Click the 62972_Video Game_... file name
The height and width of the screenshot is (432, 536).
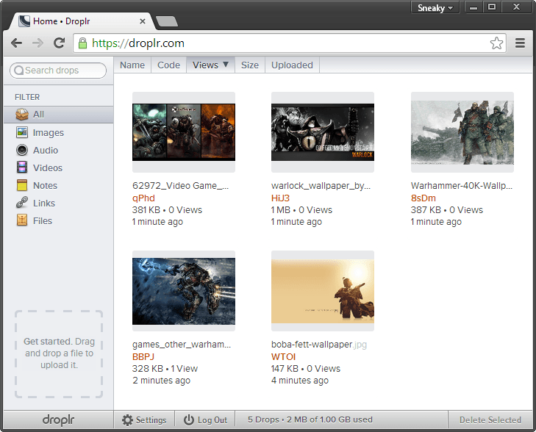[x=180, y=185]
